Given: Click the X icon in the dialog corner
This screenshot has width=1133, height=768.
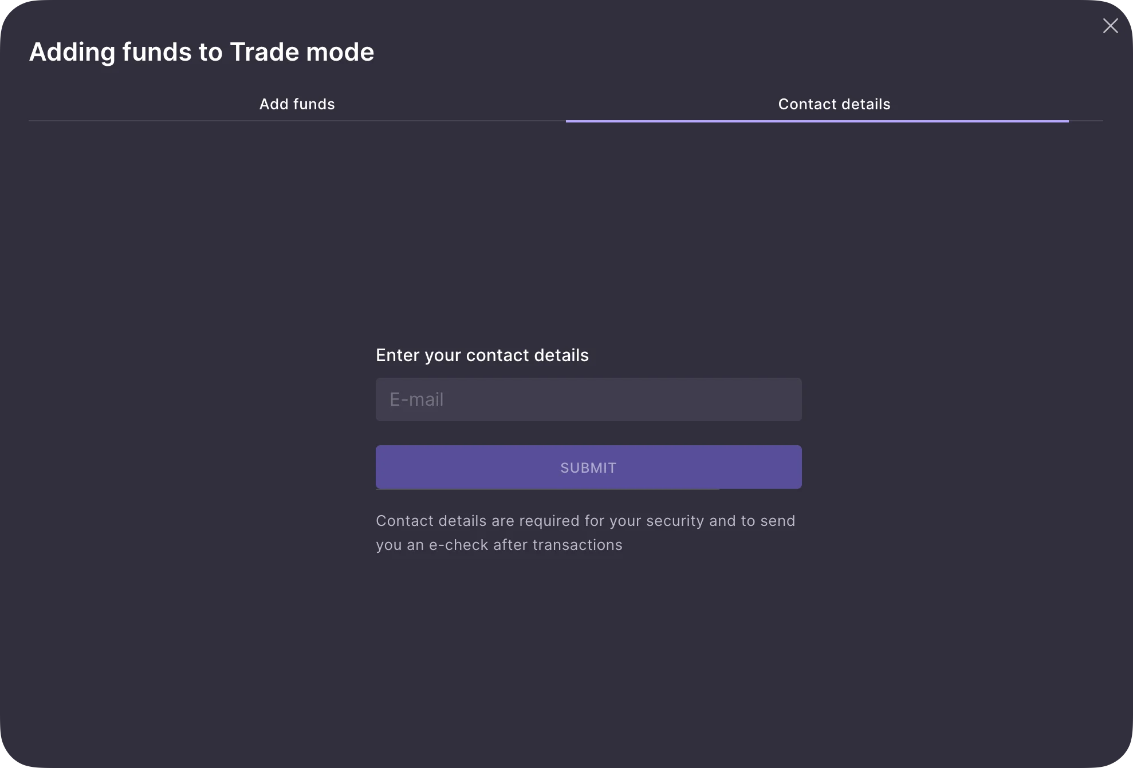Looking at the screenshot, I should point(1110,26).
